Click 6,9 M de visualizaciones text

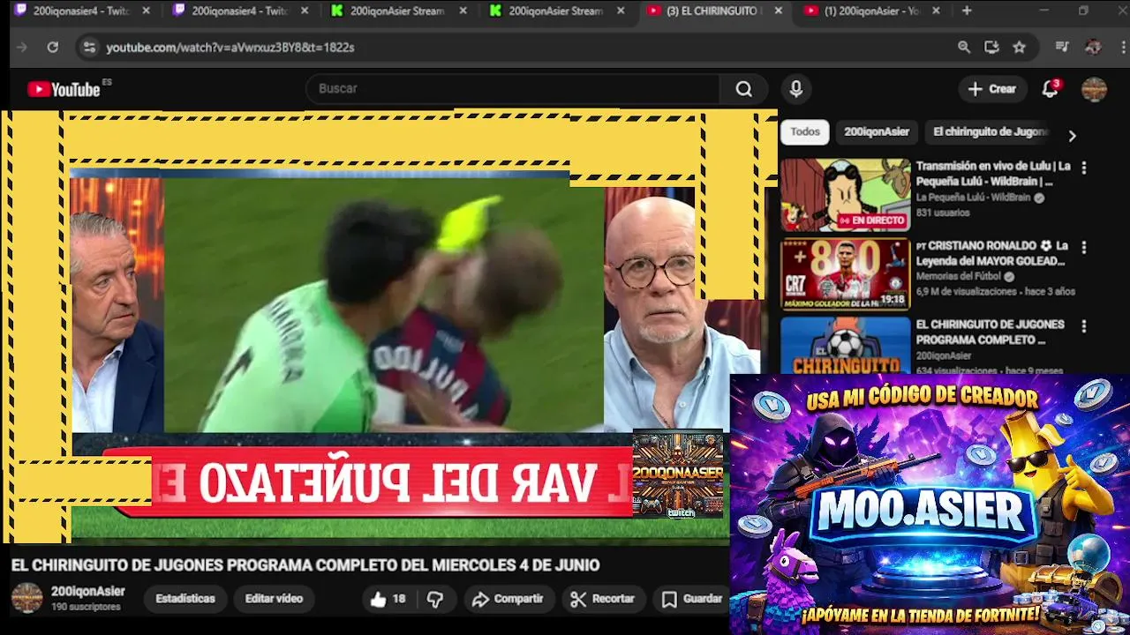pos(966,292)
